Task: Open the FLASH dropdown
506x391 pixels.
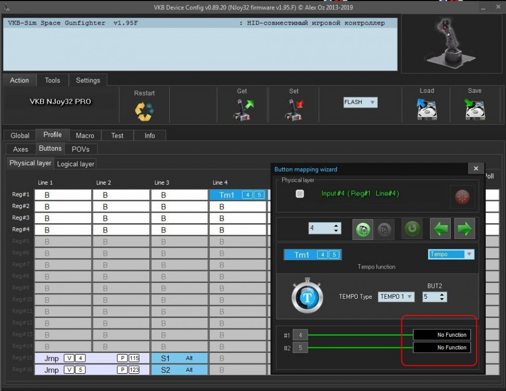Action: pyautogui.click(x=360, y=102)
